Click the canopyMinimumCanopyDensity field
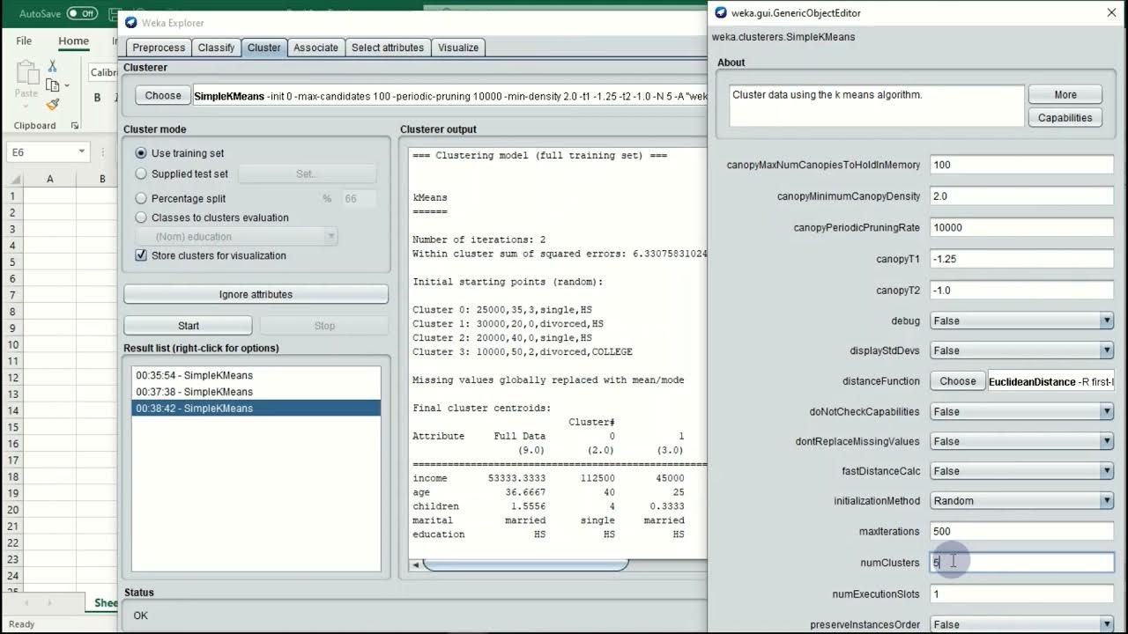This screenshot has width=1128, height=634. pos(1022,195)
